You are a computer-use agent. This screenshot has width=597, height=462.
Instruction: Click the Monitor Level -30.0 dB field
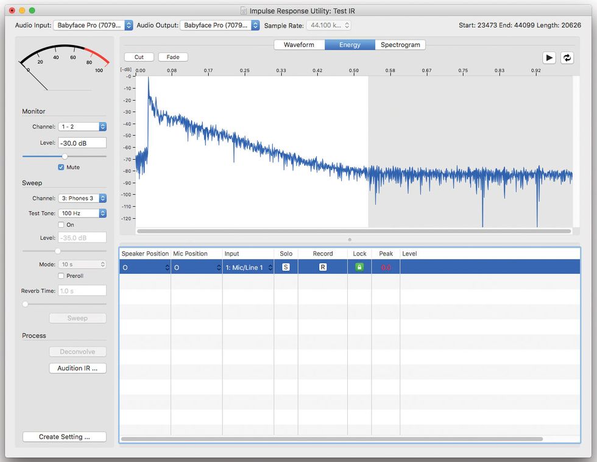(82, 143)
